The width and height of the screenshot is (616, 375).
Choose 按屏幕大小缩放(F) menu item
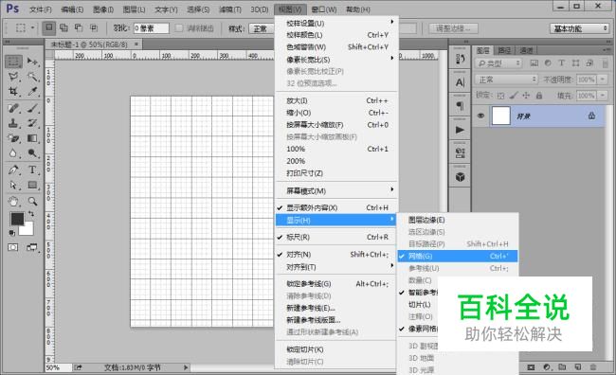tap(335, 125)
